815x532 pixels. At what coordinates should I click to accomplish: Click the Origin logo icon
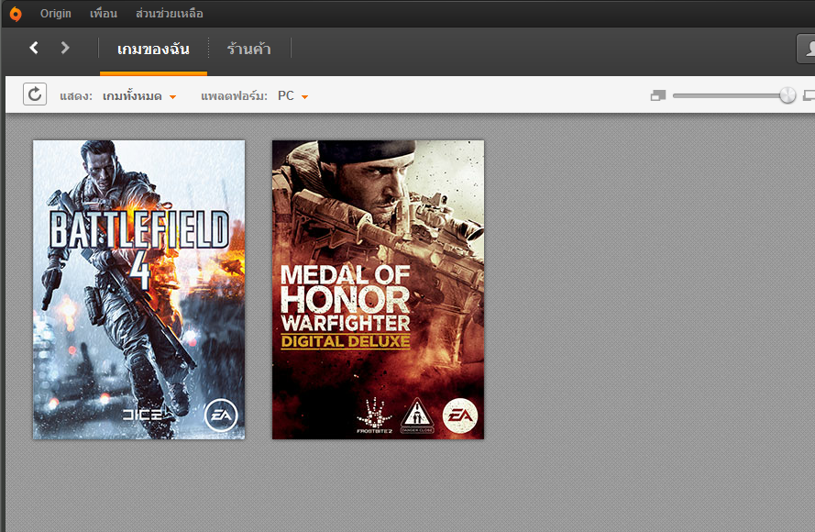pyautogui.click(x=17, y=14)
